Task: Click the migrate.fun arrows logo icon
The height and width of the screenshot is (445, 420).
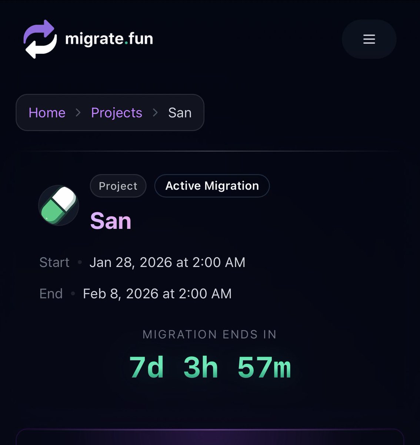Action: point(40,39)
